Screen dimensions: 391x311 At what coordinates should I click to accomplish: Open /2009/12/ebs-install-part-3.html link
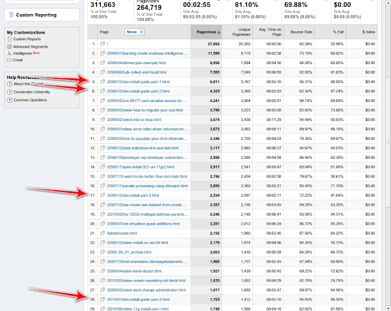(133, 196)
